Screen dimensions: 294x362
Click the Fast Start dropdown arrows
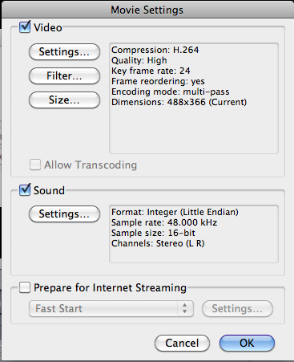(185, 308)
